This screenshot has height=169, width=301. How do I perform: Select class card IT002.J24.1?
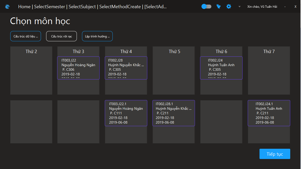(x=269, y=113)
